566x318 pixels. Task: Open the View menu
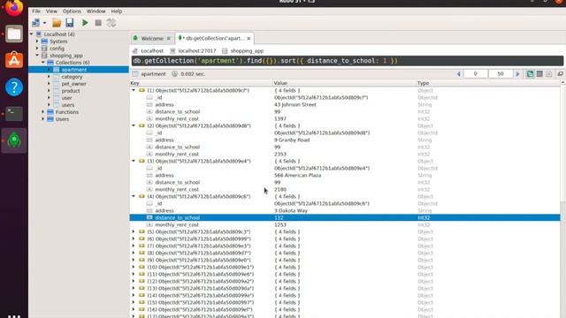pyautogui.click(x=51, y=11)
